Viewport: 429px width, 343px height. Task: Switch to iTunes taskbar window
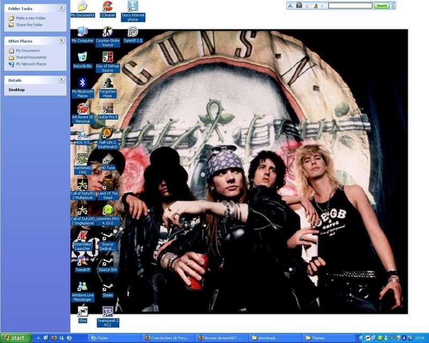[114, 338]
